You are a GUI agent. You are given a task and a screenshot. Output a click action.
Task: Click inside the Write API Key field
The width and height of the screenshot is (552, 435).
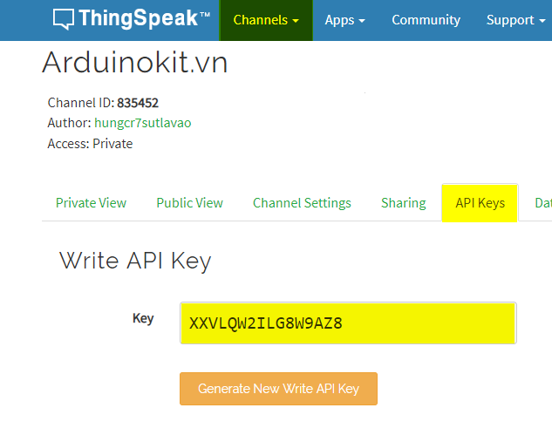point(348,323)
